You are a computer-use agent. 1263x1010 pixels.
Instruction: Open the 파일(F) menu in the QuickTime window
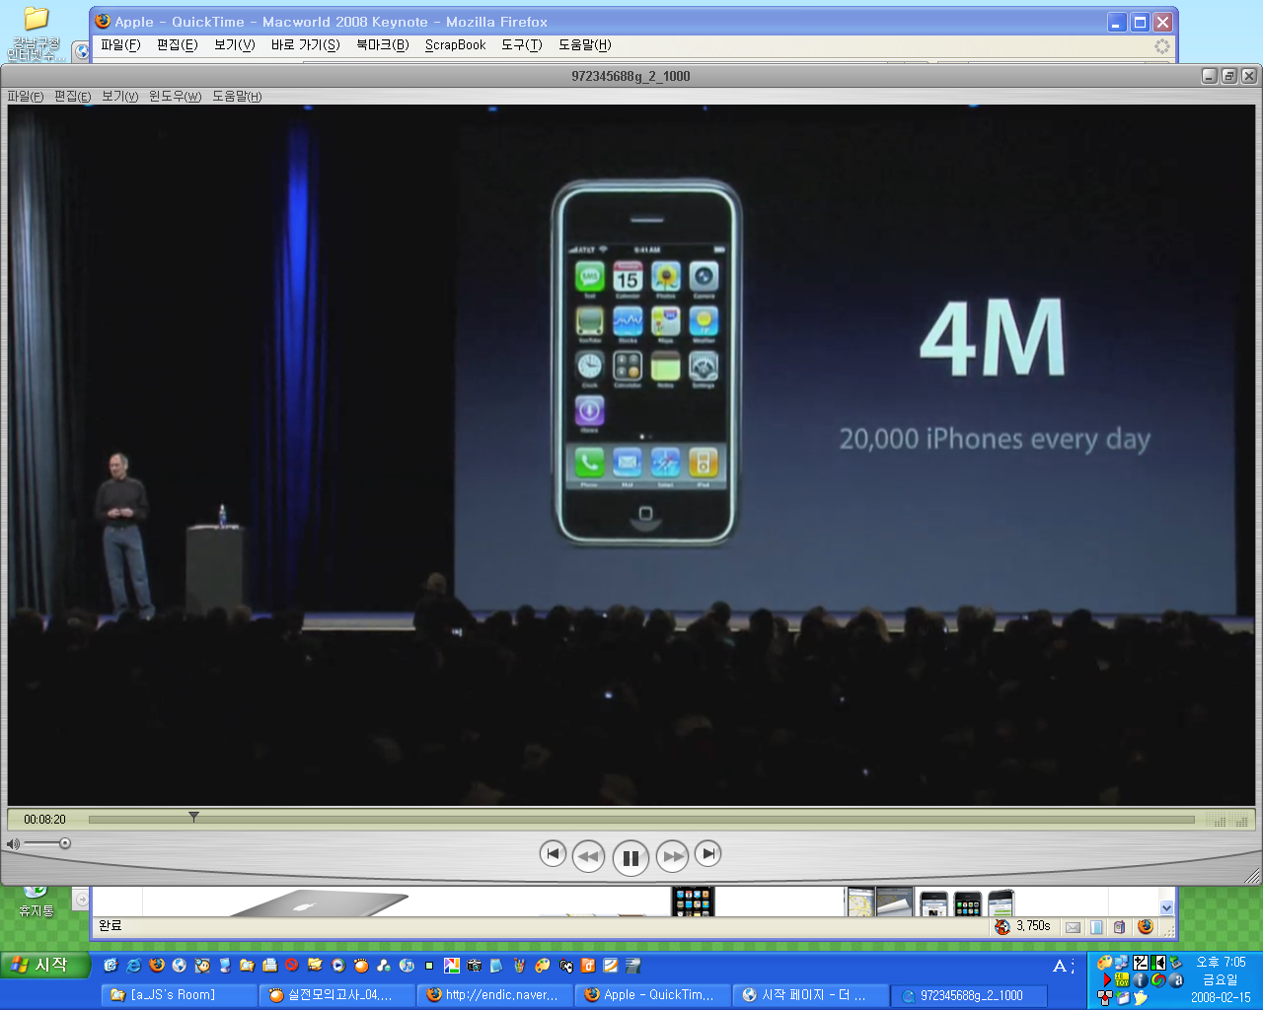coord(26,96)
